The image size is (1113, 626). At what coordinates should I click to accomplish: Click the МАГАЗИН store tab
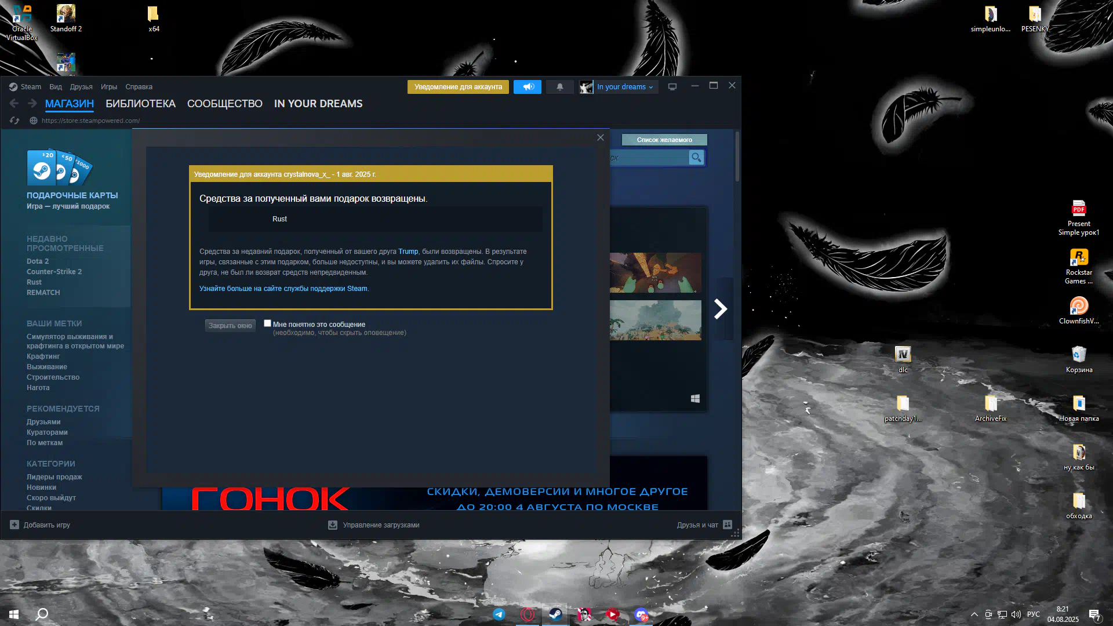click(70, 104)
